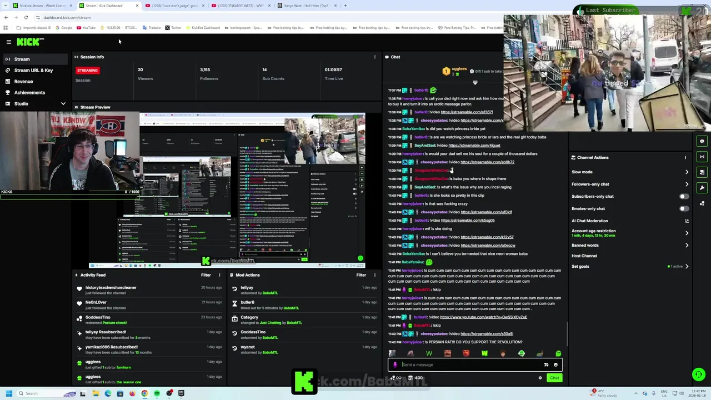
Task: Click the 3,155 Followers stat
Action: (x=209, y=74)
